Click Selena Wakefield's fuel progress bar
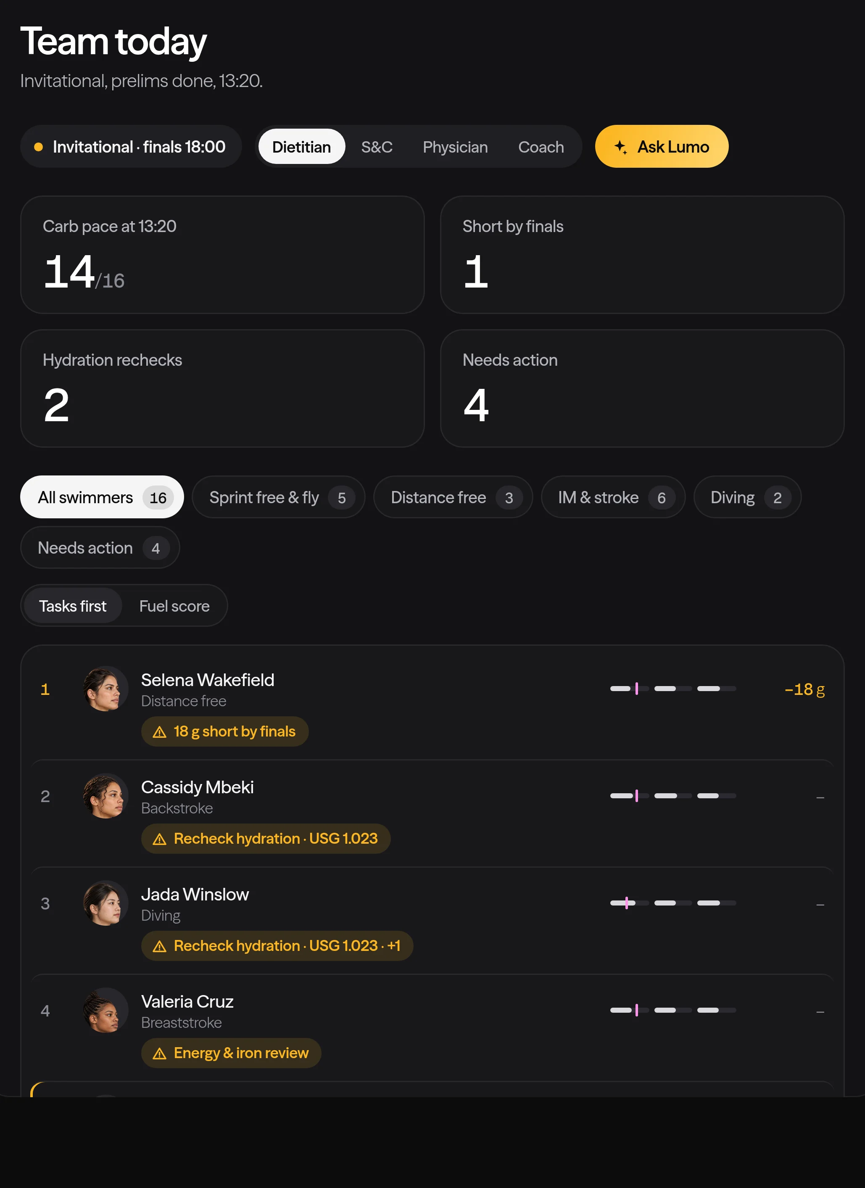The width and height of the screenshot is (865, 1188). 673,688
